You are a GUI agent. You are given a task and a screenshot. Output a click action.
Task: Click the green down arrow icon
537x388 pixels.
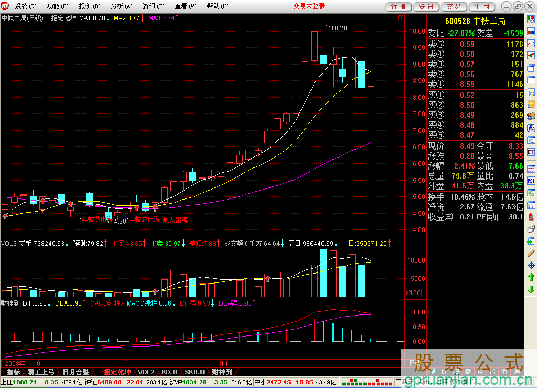[x=531, y=289]
